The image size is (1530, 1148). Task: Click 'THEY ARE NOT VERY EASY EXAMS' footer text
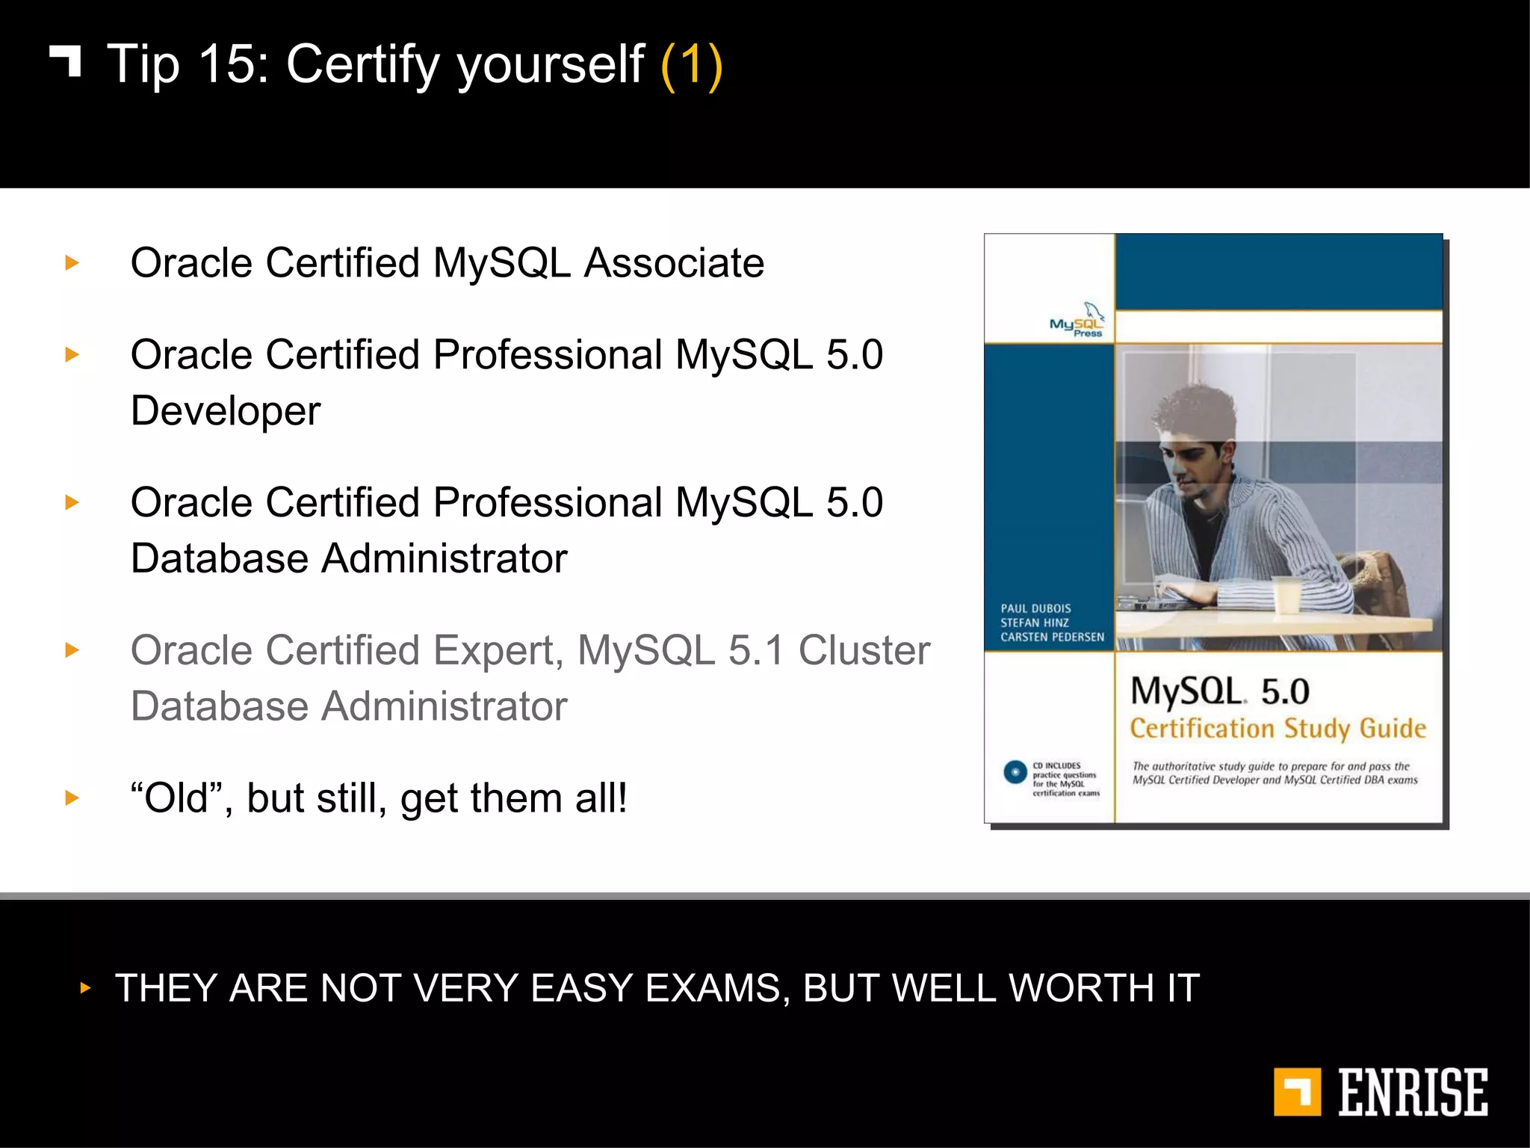click(657, 988)
